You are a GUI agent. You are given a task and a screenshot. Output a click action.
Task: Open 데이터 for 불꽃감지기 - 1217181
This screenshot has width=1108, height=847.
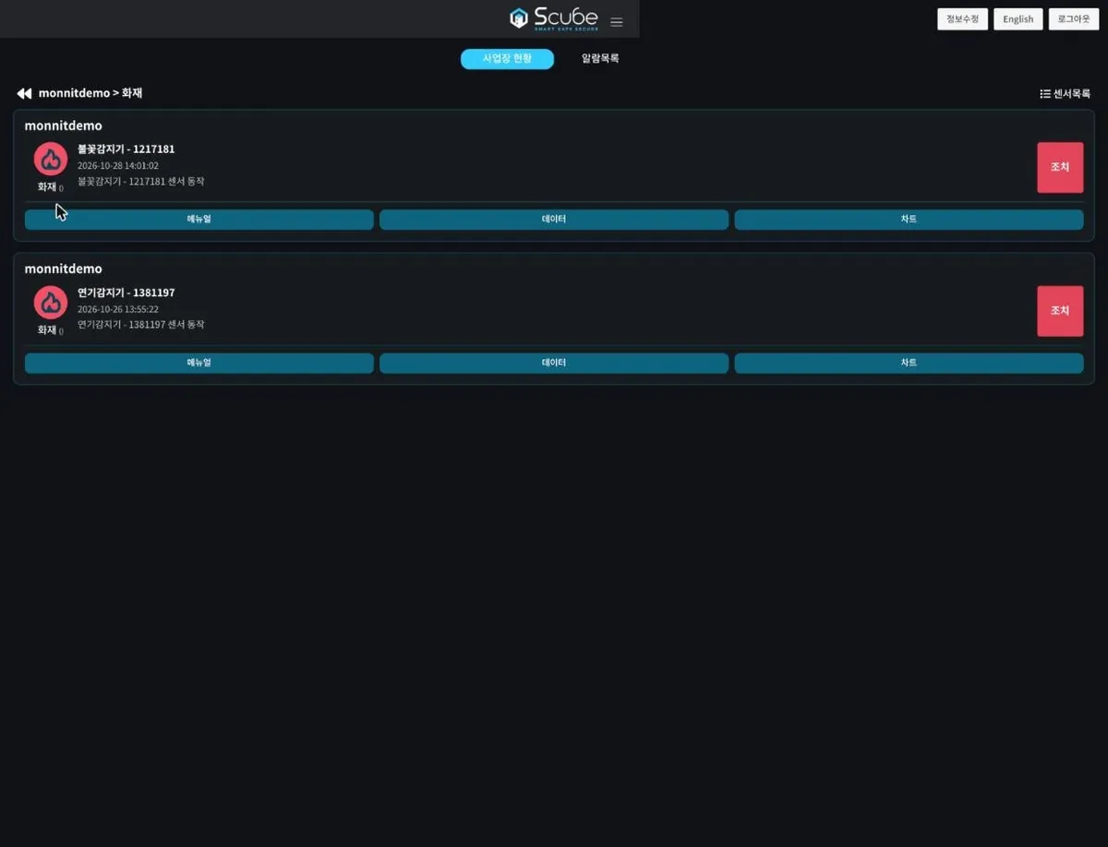[554, 220]
